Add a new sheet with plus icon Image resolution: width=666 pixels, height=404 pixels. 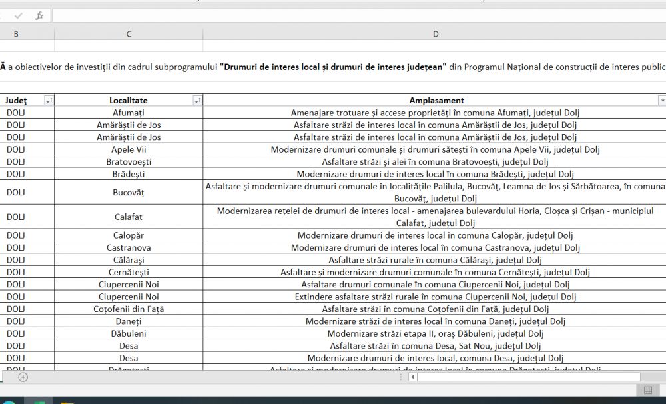coord(23,377)
